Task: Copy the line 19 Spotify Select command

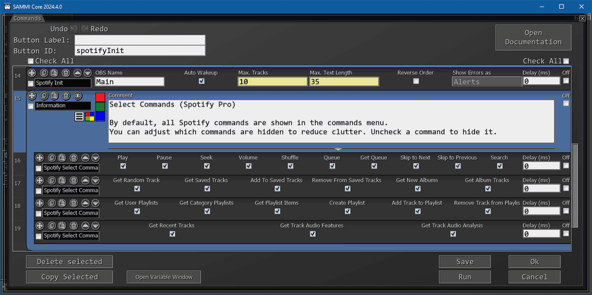Action: (x=52, y=225)
